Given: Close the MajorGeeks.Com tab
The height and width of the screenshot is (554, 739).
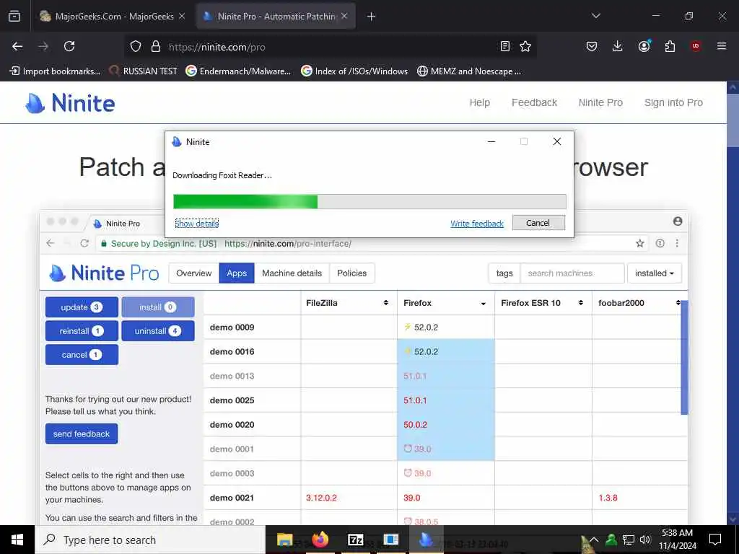Looking at the screenshot, I should point(181,16).
